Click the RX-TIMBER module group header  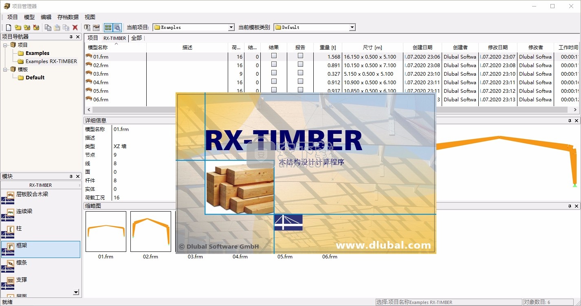point(41,185)
